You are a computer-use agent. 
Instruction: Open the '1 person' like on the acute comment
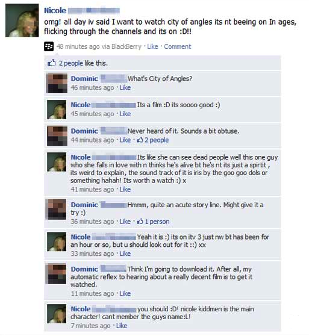[x=153, y=222]
